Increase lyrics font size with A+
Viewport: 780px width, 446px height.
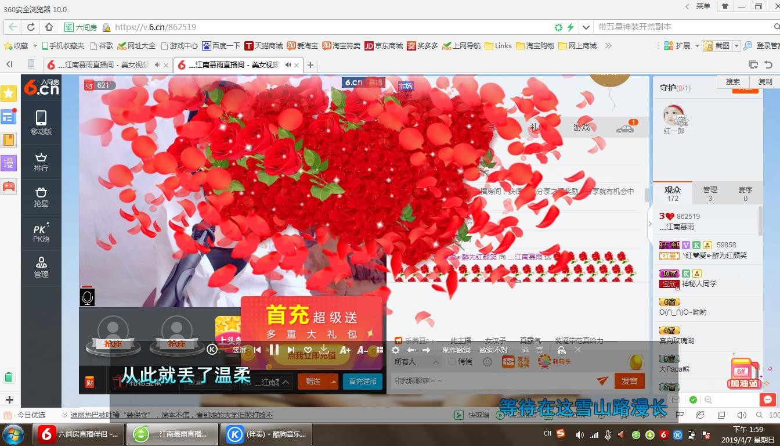345,350
